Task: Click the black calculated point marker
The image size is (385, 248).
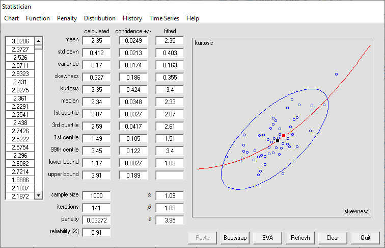Action: (x=278, y=141)
